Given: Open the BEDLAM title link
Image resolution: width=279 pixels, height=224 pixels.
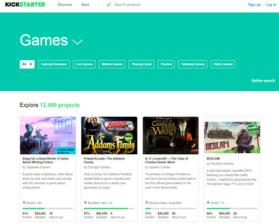Looking at the screenshot, I should point(213,159).
